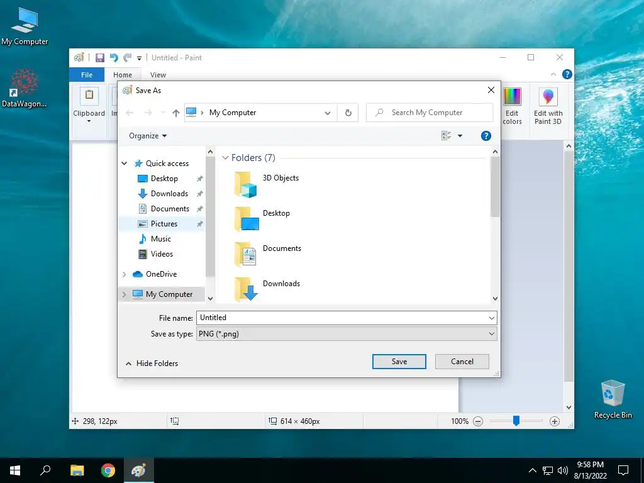Switch to the Home tab in Paint
Screen dimensions: 644x483
coord(123,75)
